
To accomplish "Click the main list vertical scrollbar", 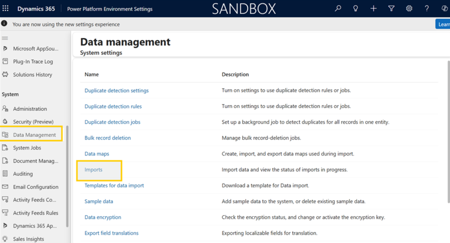I will pos(449,131).
